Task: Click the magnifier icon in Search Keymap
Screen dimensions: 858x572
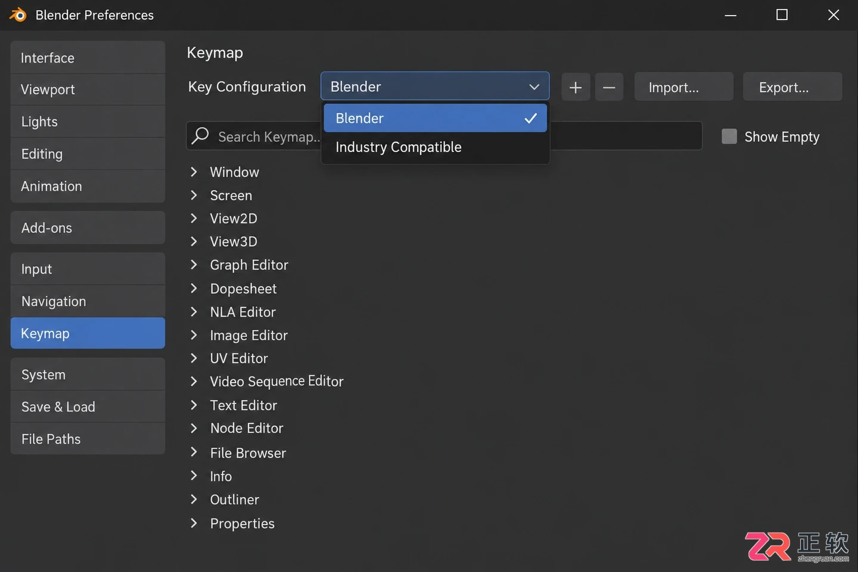Action: coord(200,136)
